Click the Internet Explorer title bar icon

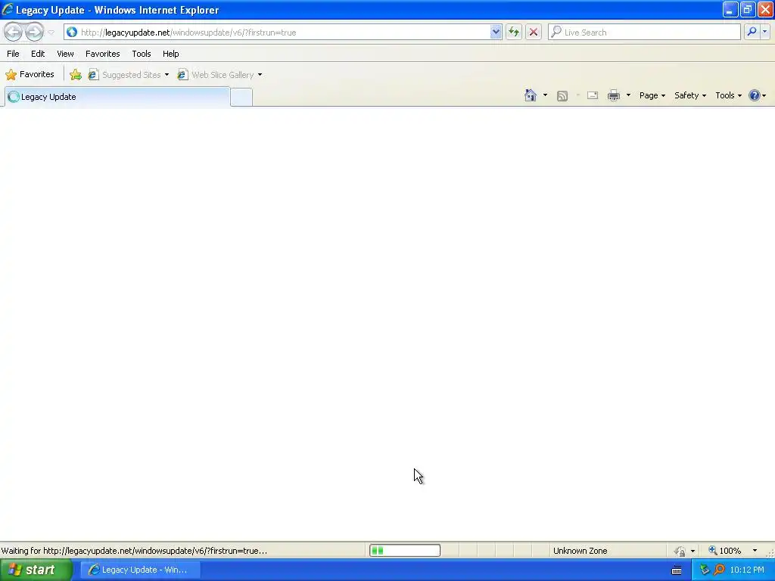click(x=8, y=9)
